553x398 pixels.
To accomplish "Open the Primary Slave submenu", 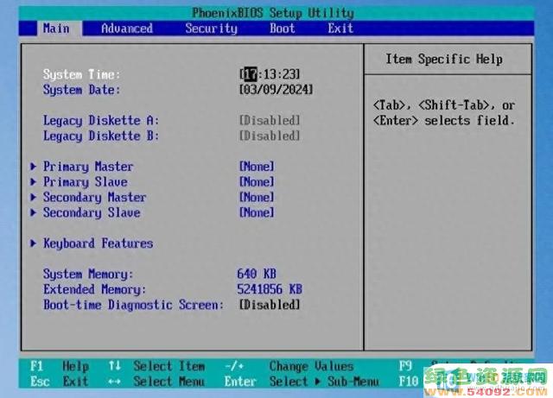I will pos(85,182).
